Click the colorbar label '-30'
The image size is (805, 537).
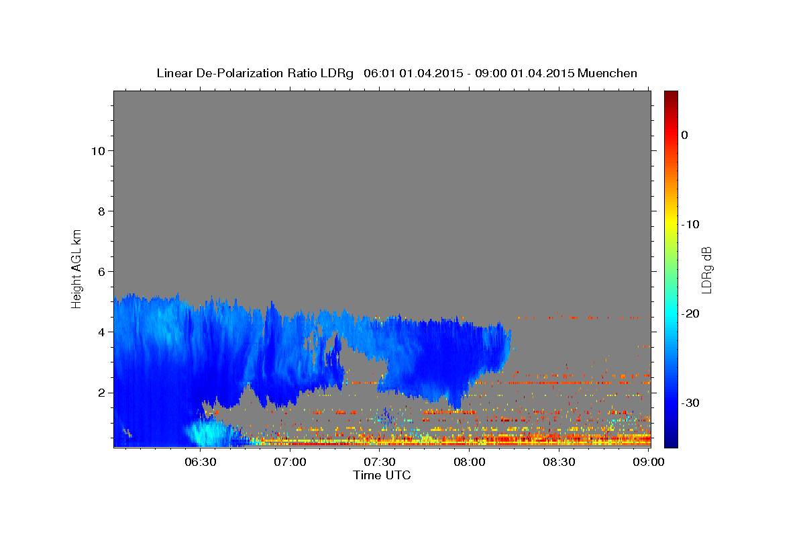(x=692, y=403)
